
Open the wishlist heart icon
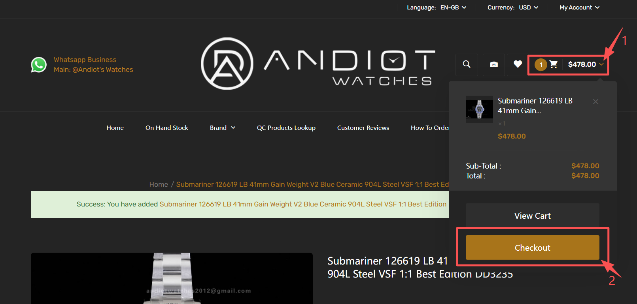tap(518, 64)
